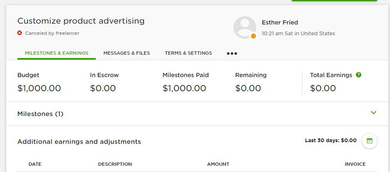This screenshot has height=172, width=390.
Task: Click the DESCRIPTION column header
Action: pyautogui.click(x=115, y=164)
